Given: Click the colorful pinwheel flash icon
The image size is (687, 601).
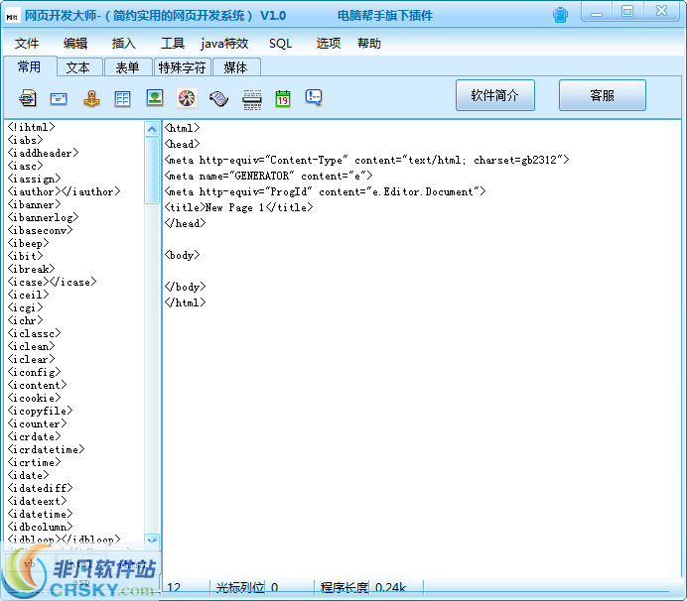Looking at the screenshot, I should [187, 98].
